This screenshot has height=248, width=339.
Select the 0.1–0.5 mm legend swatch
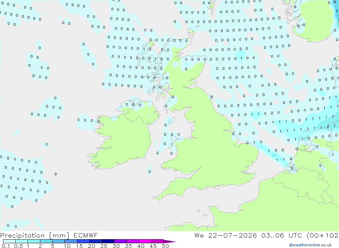pos(9,241)
